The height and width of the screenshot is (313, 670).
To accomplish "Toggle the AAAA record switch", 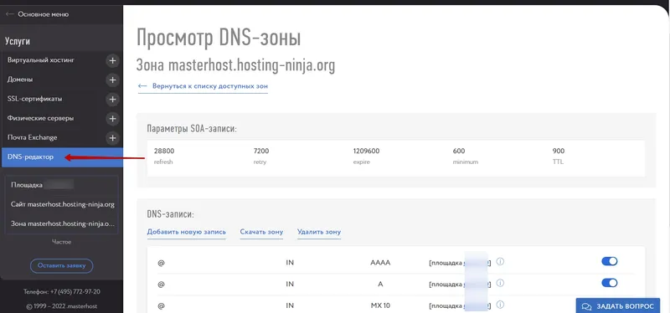I will tap(610, 261).
